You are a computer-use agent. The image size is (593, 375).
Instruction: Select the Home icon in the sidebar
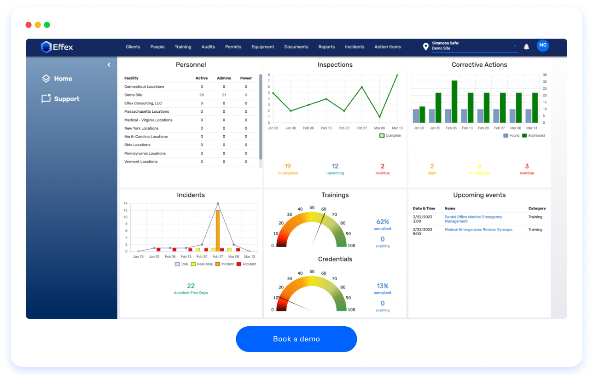tap(46, 79)
